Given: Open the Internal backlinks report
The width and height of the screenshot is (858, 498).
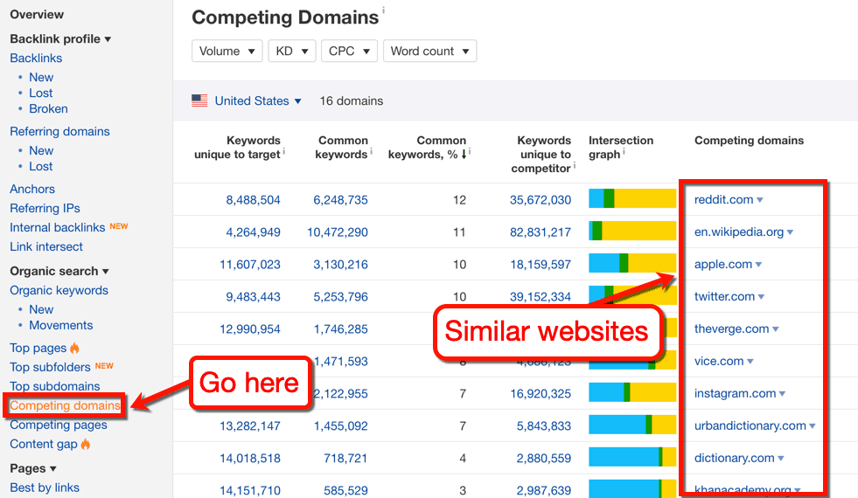Looking at the screenshot, I should (x=58, y=227).
